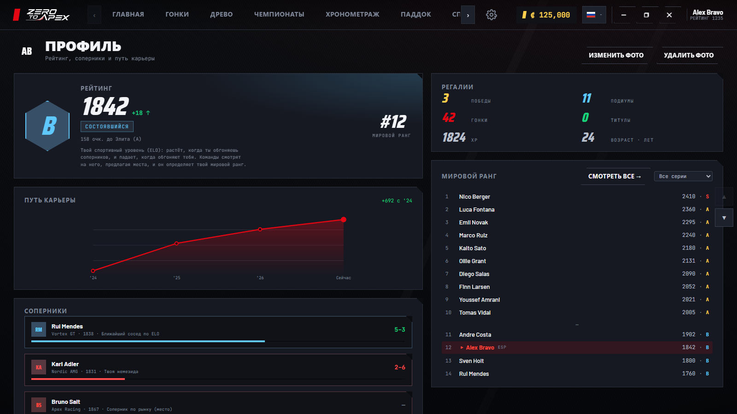
Task: Open Bruno Salt rival card
Action: tap(218, 403)
